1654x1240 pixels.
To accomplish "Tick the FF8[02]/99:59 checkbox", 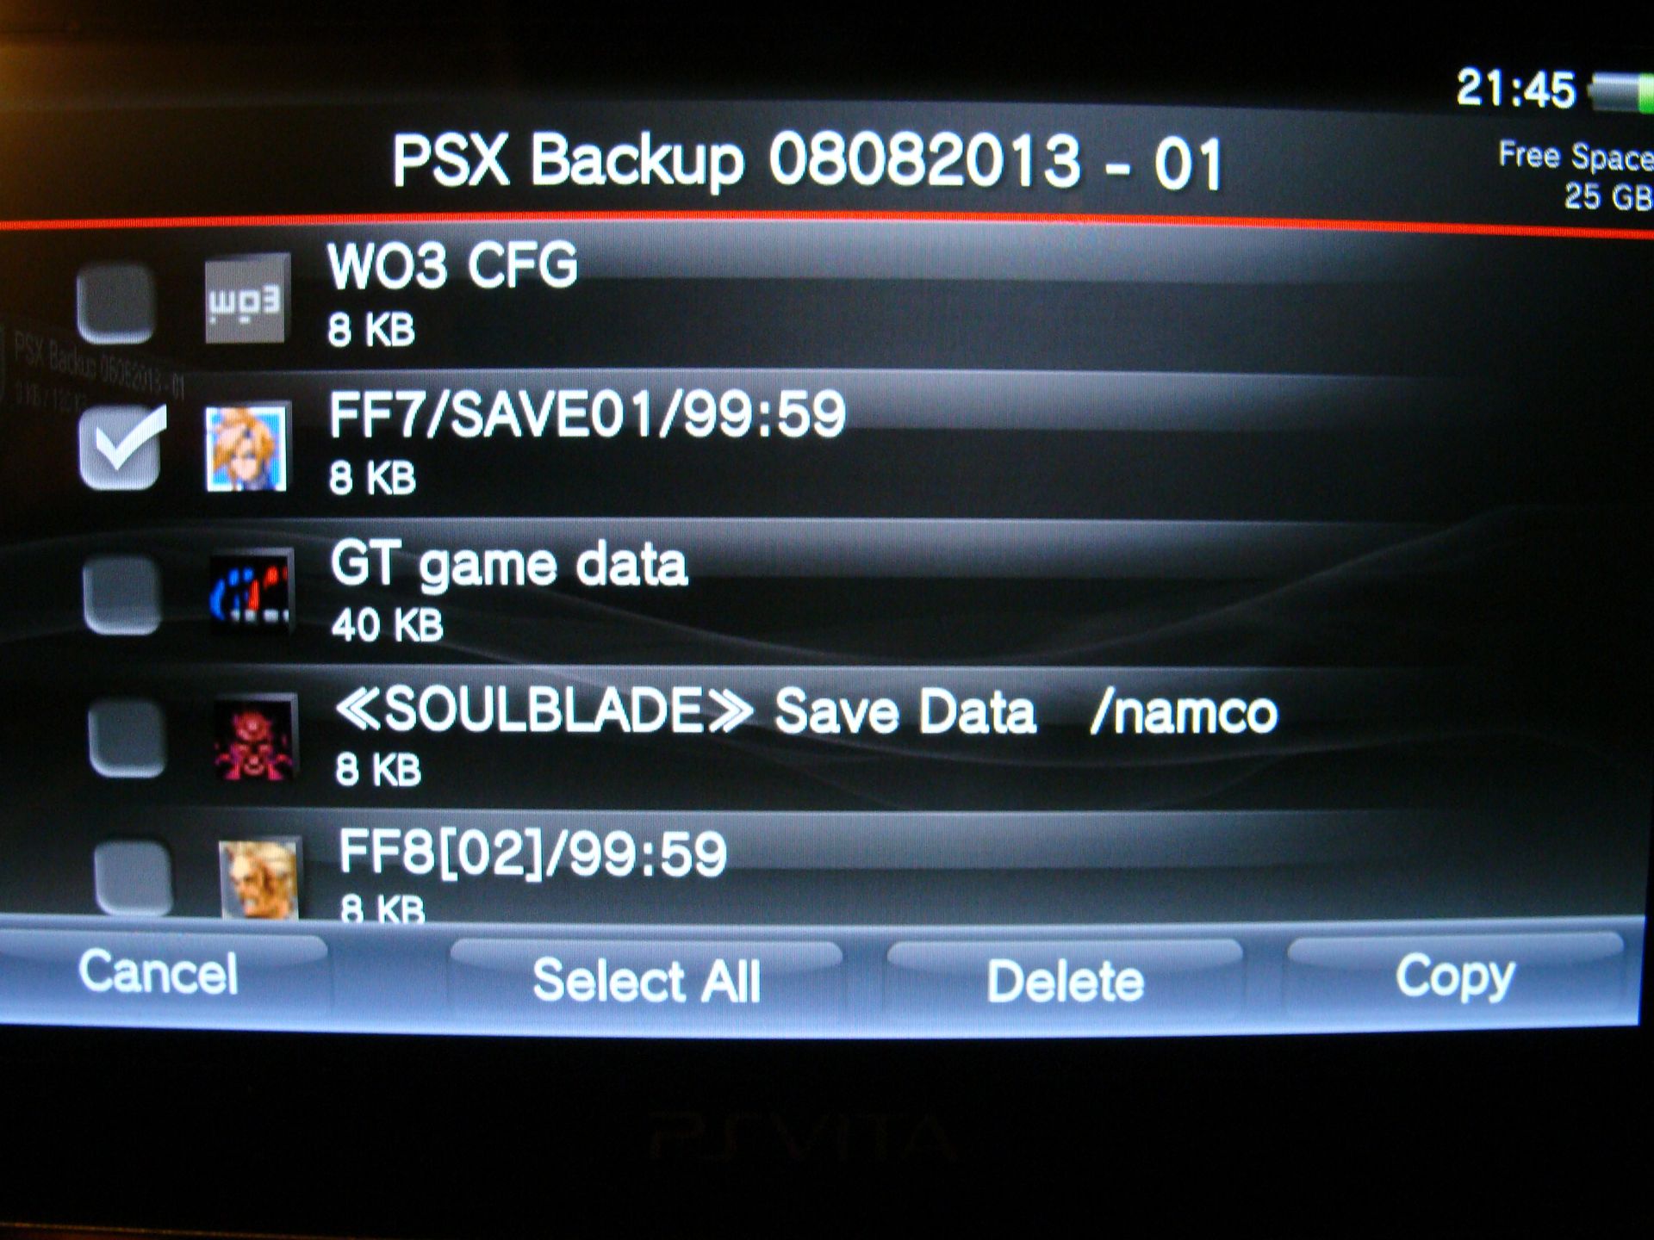I will click(x=134, y=877).
